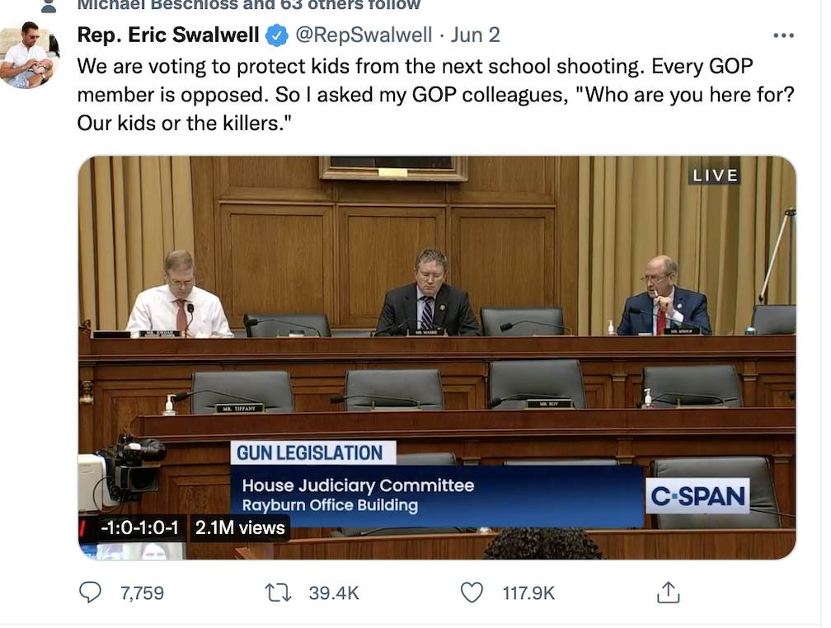831x628 pixels.
Task: Click the follower person icon above the tweet
Action: [49, 6]
